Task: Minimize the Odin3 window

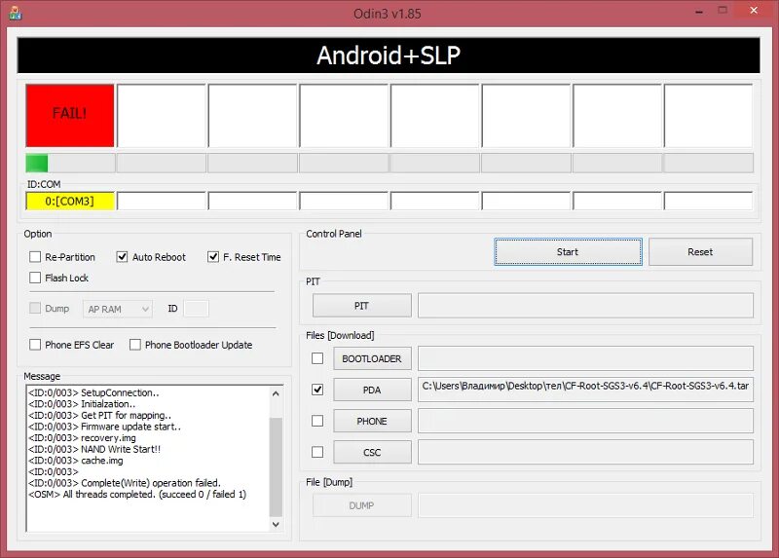Action: tap(699, 11)
